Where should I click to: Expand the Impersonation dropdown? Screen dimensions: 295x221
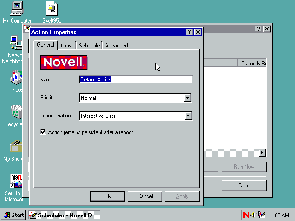tap(188, 116)
